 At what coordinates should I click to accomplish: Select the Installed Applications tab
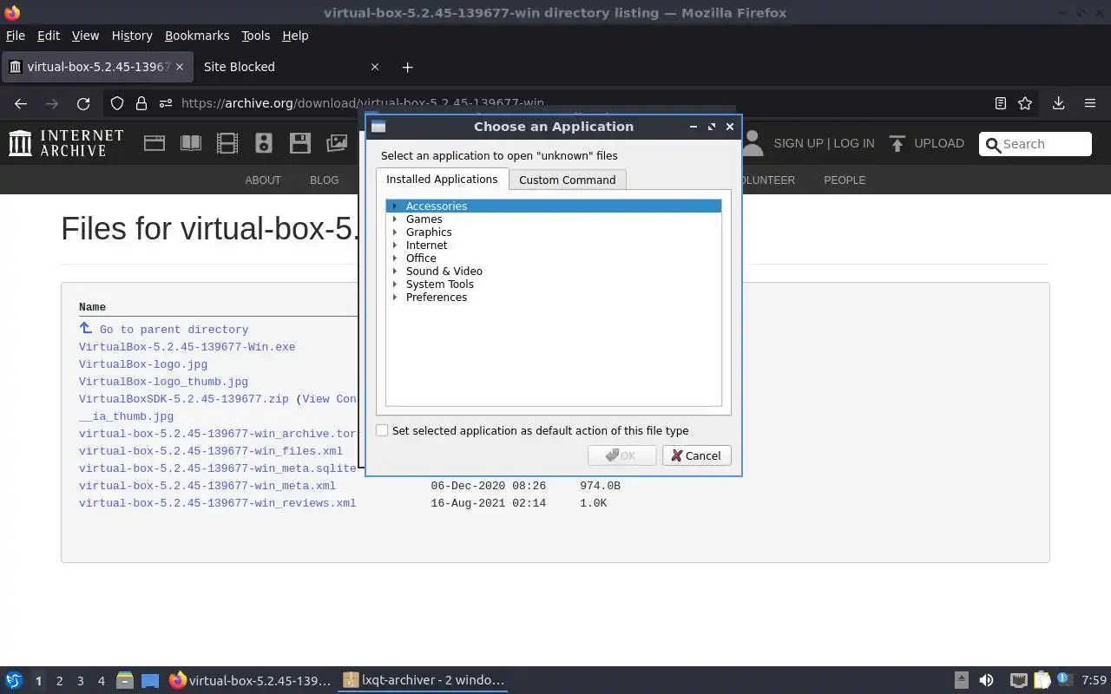[442, 179]
